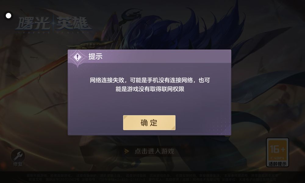This screenshot has height=183, width=305.
Task: Click the 英雄 part of the game logo
Action: (x=73, y=23)
